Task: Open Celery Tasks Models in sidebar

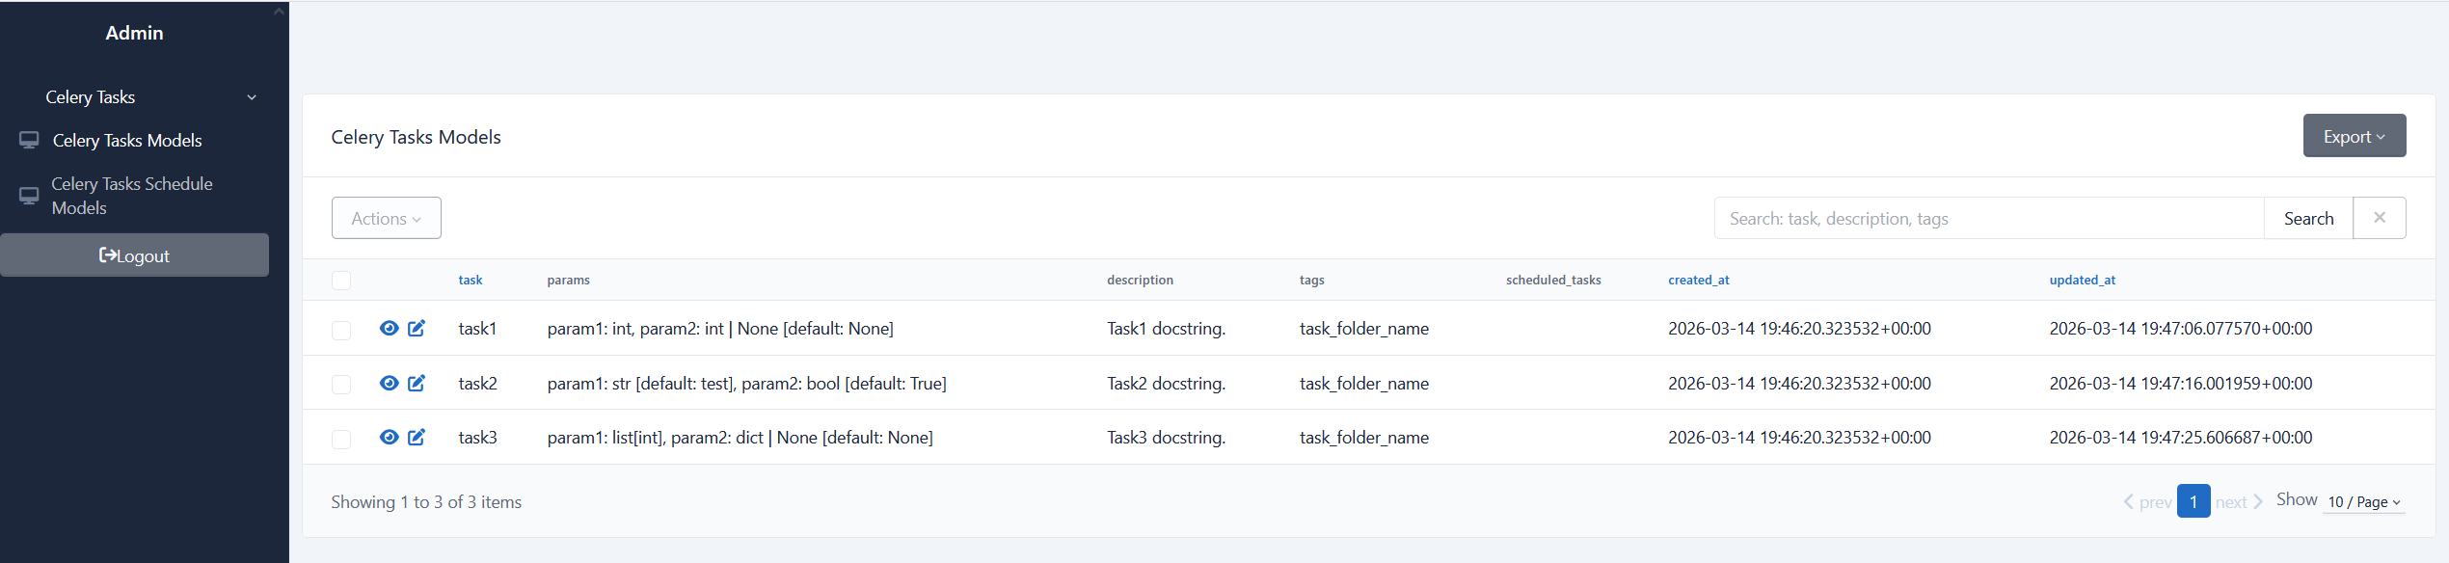Action: (127, 140)
